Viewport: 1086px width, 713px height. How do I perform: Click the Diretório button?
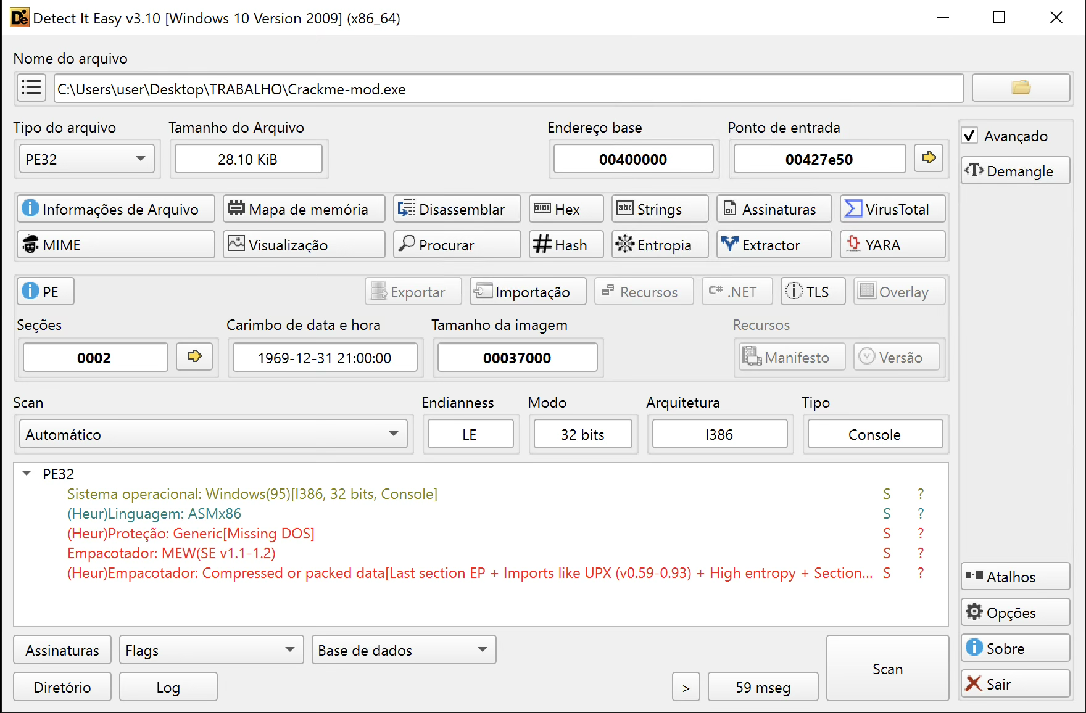click(62, 687)
